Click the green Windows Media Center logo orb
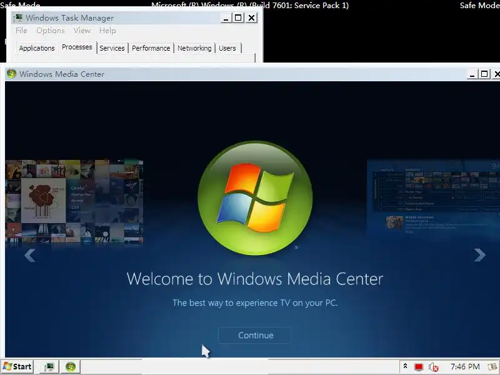Screen dimensions: 500x375 pos(255,198)
